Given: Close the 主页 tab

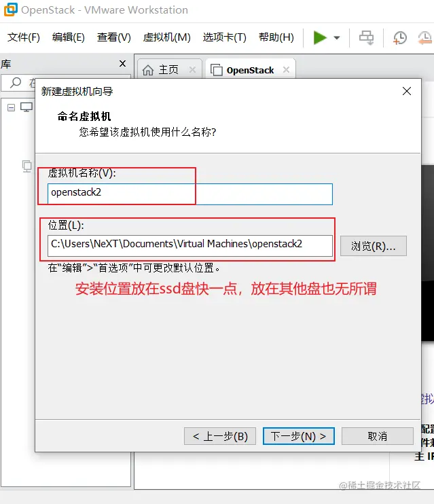Looking at the screenshot, I should 192,69.
